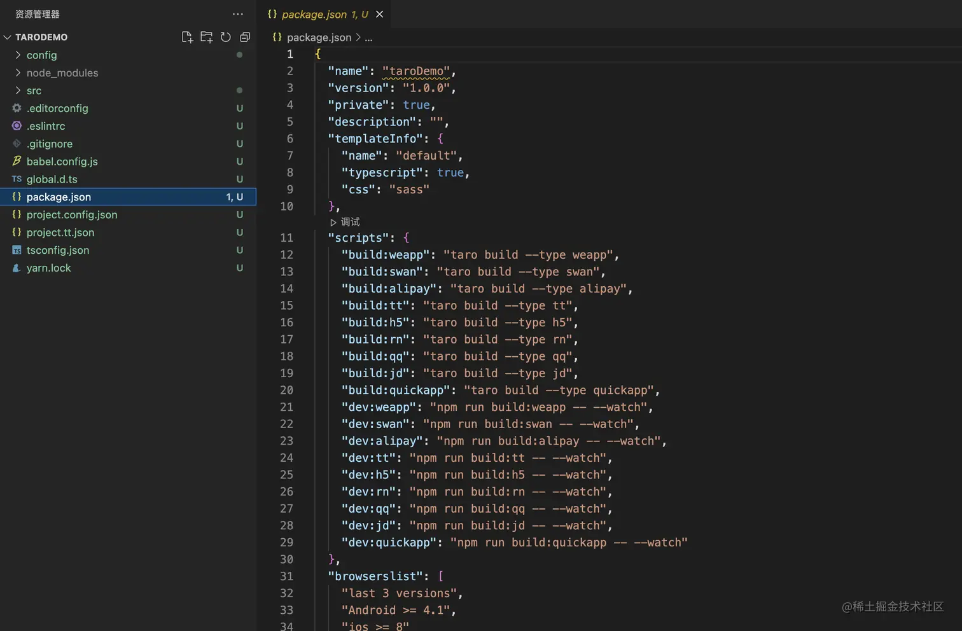Screen dimensions: 962x631
Task: Click the braces icon beside project.tt.json
Action: pos(17,232)
